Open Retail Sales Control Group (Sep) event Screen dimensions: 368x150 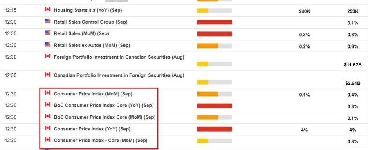[x=91, y=22]
